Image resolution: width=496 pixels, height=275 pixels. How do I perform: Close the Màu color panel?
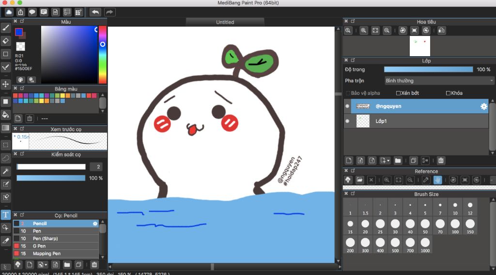pos(15,21)
